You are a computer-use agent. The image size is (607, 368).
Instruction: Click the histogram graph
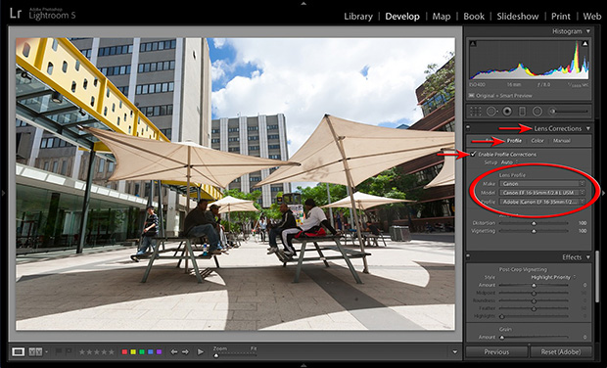coord(529,61)
